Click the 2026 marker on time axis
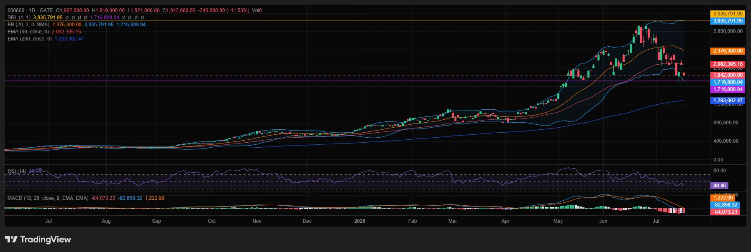 (x=360, y=221)
